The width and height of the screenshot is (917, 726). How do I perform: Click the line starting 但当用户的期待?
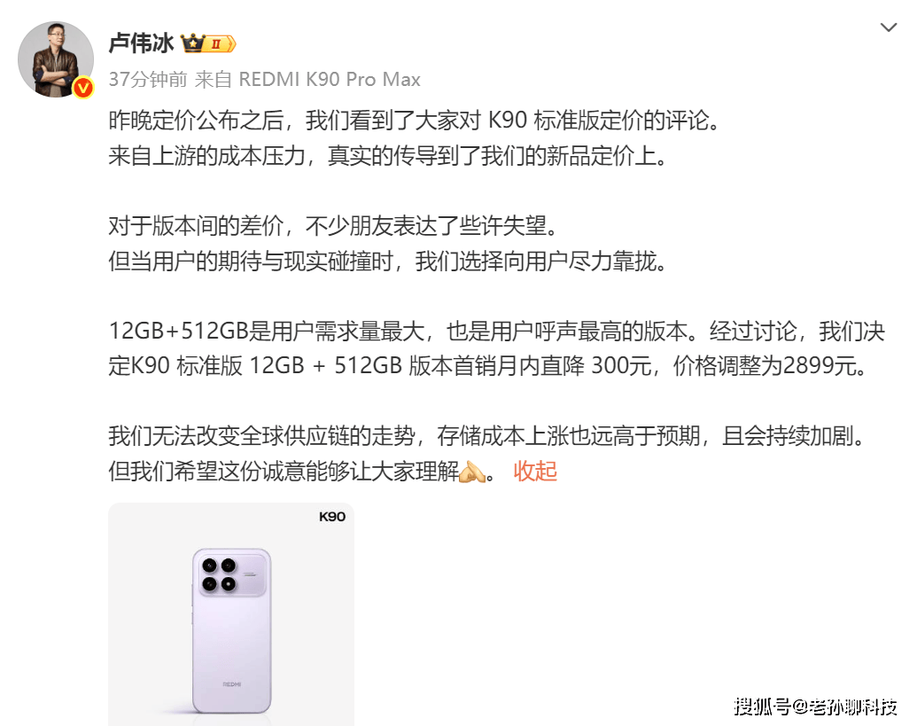[388, 261]
